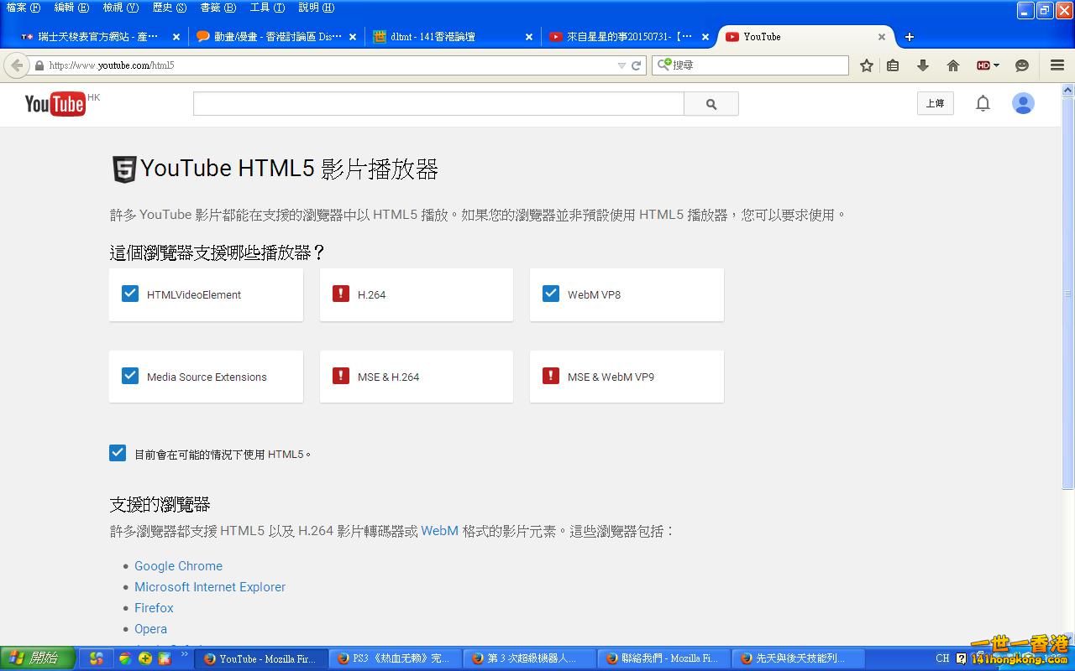The height and width of the screenshot is (671, 1075).
Task: Open the 歷史 (S) menu
Action: pyautogui.click(x=170, y=8)
